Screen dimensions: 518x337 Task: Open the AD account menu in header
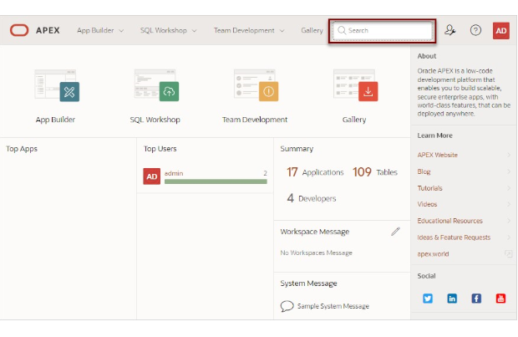coord(500,31)
